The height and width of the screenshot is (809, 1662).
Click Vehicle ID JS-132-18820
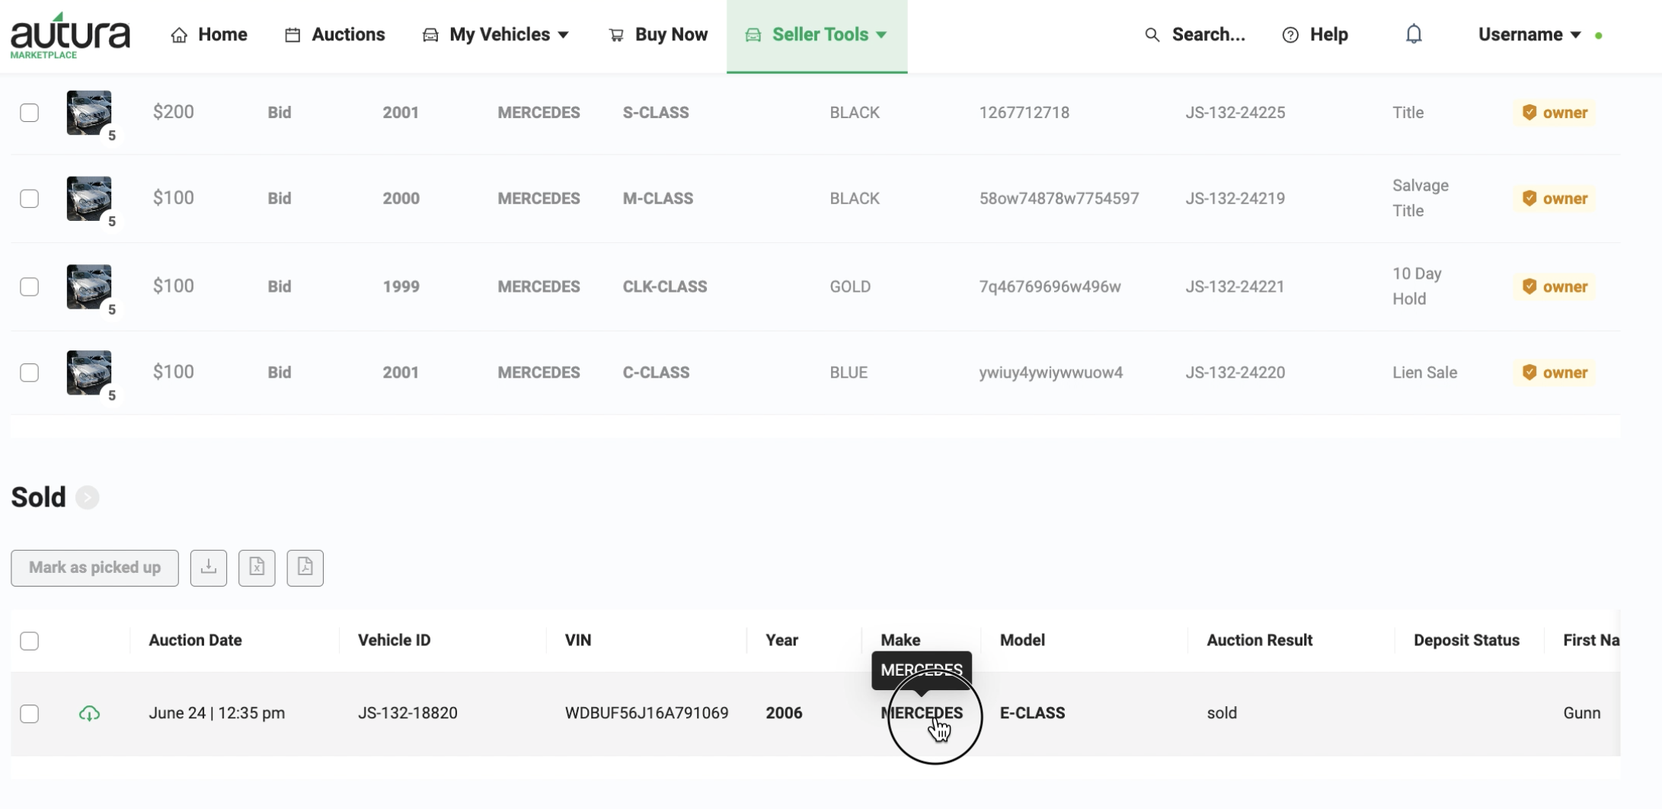point(408,713)
